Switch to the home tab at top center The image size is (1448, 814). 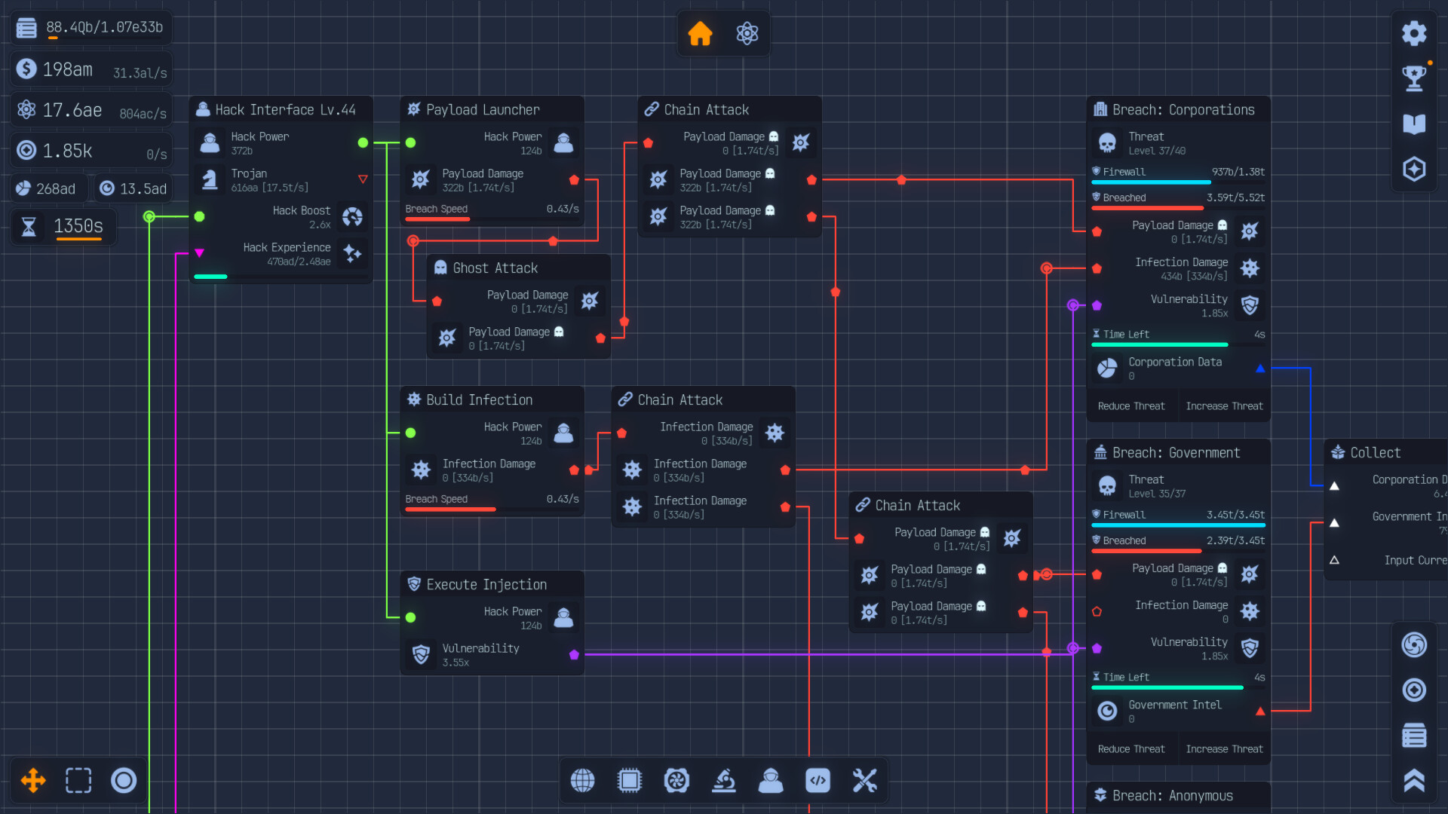point(700,33)
